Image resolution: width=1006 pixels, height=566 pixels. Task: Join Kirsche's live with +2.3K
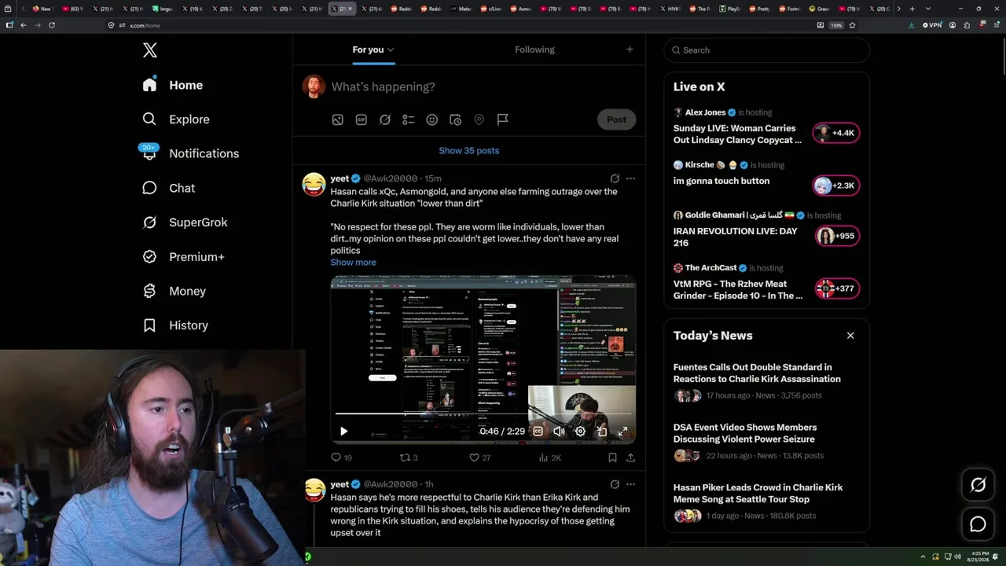click(x=835, y=186)
